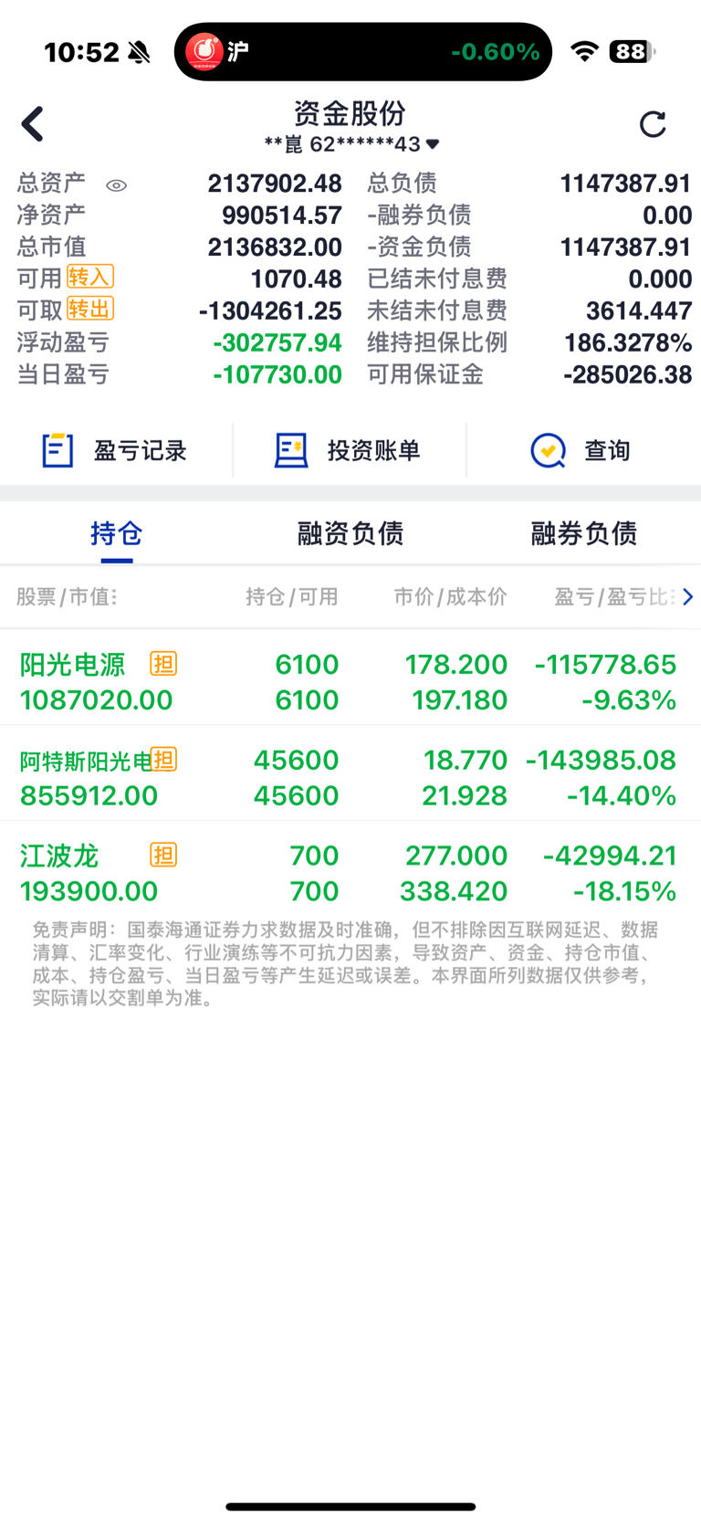Tap the 资金股份 page title

click(350, 113)
